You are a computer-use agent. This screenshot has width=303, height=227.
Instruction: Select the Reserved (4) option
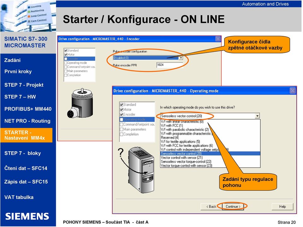pos(210,138)
